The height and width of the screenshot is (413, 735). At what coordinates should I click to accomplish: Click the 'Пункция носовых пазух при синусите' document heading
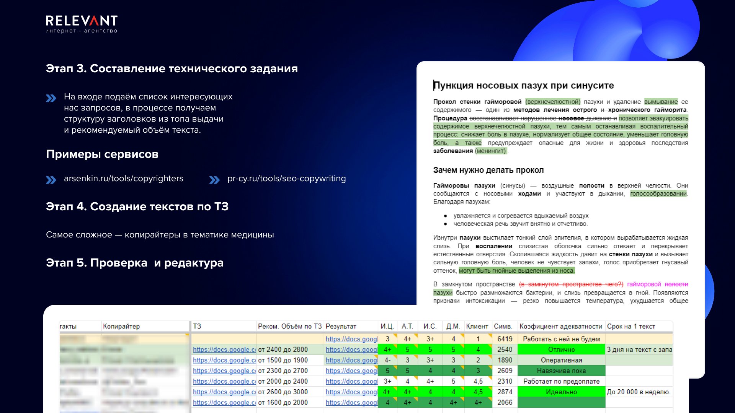tap(523, 85)
